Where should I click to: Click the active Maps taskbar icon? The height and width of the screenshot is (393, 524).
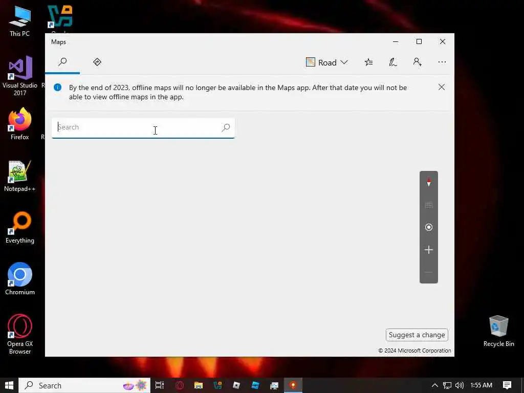[293, 385]
